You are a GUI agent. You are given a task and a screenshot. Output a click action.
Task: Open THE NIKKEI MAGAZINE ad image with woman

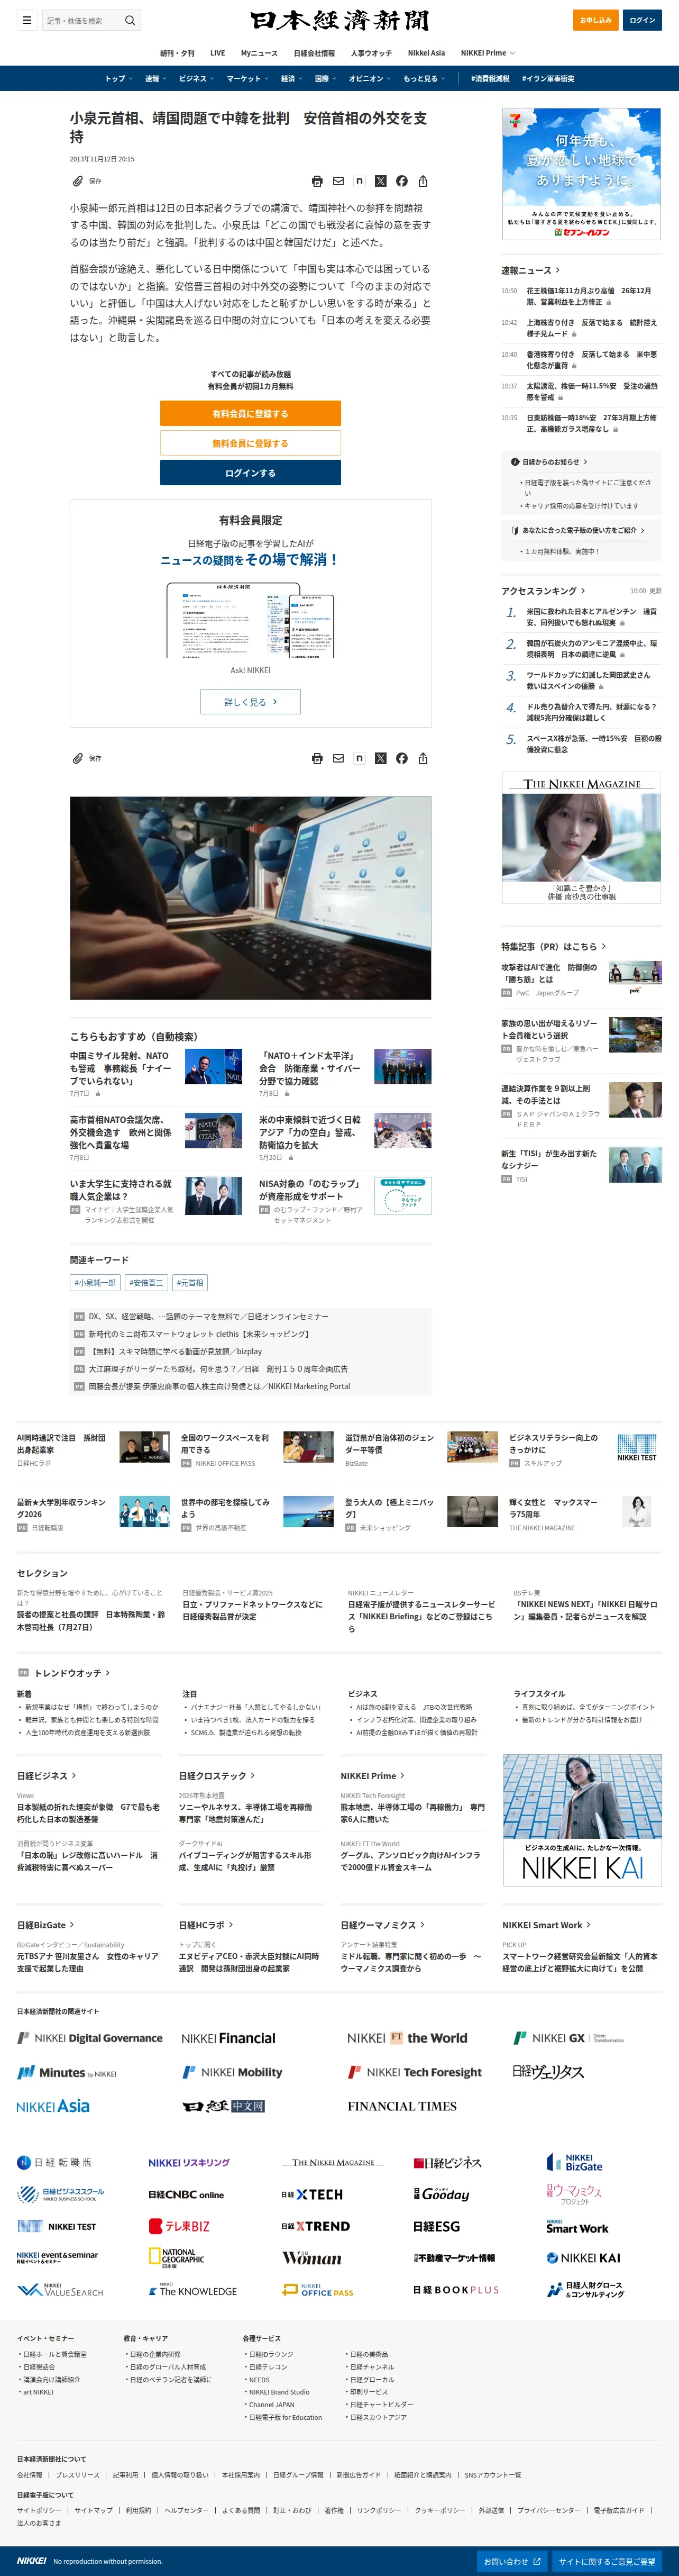coord(581,838)
